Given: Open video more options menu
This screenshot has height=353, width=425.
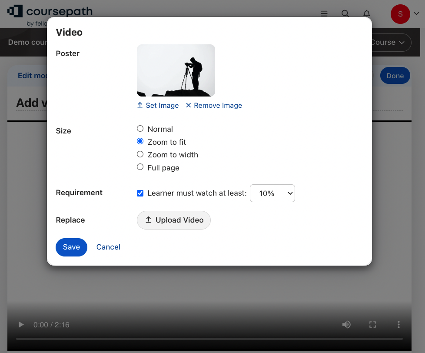Looking at the screenshot, I should click(398, 325).
